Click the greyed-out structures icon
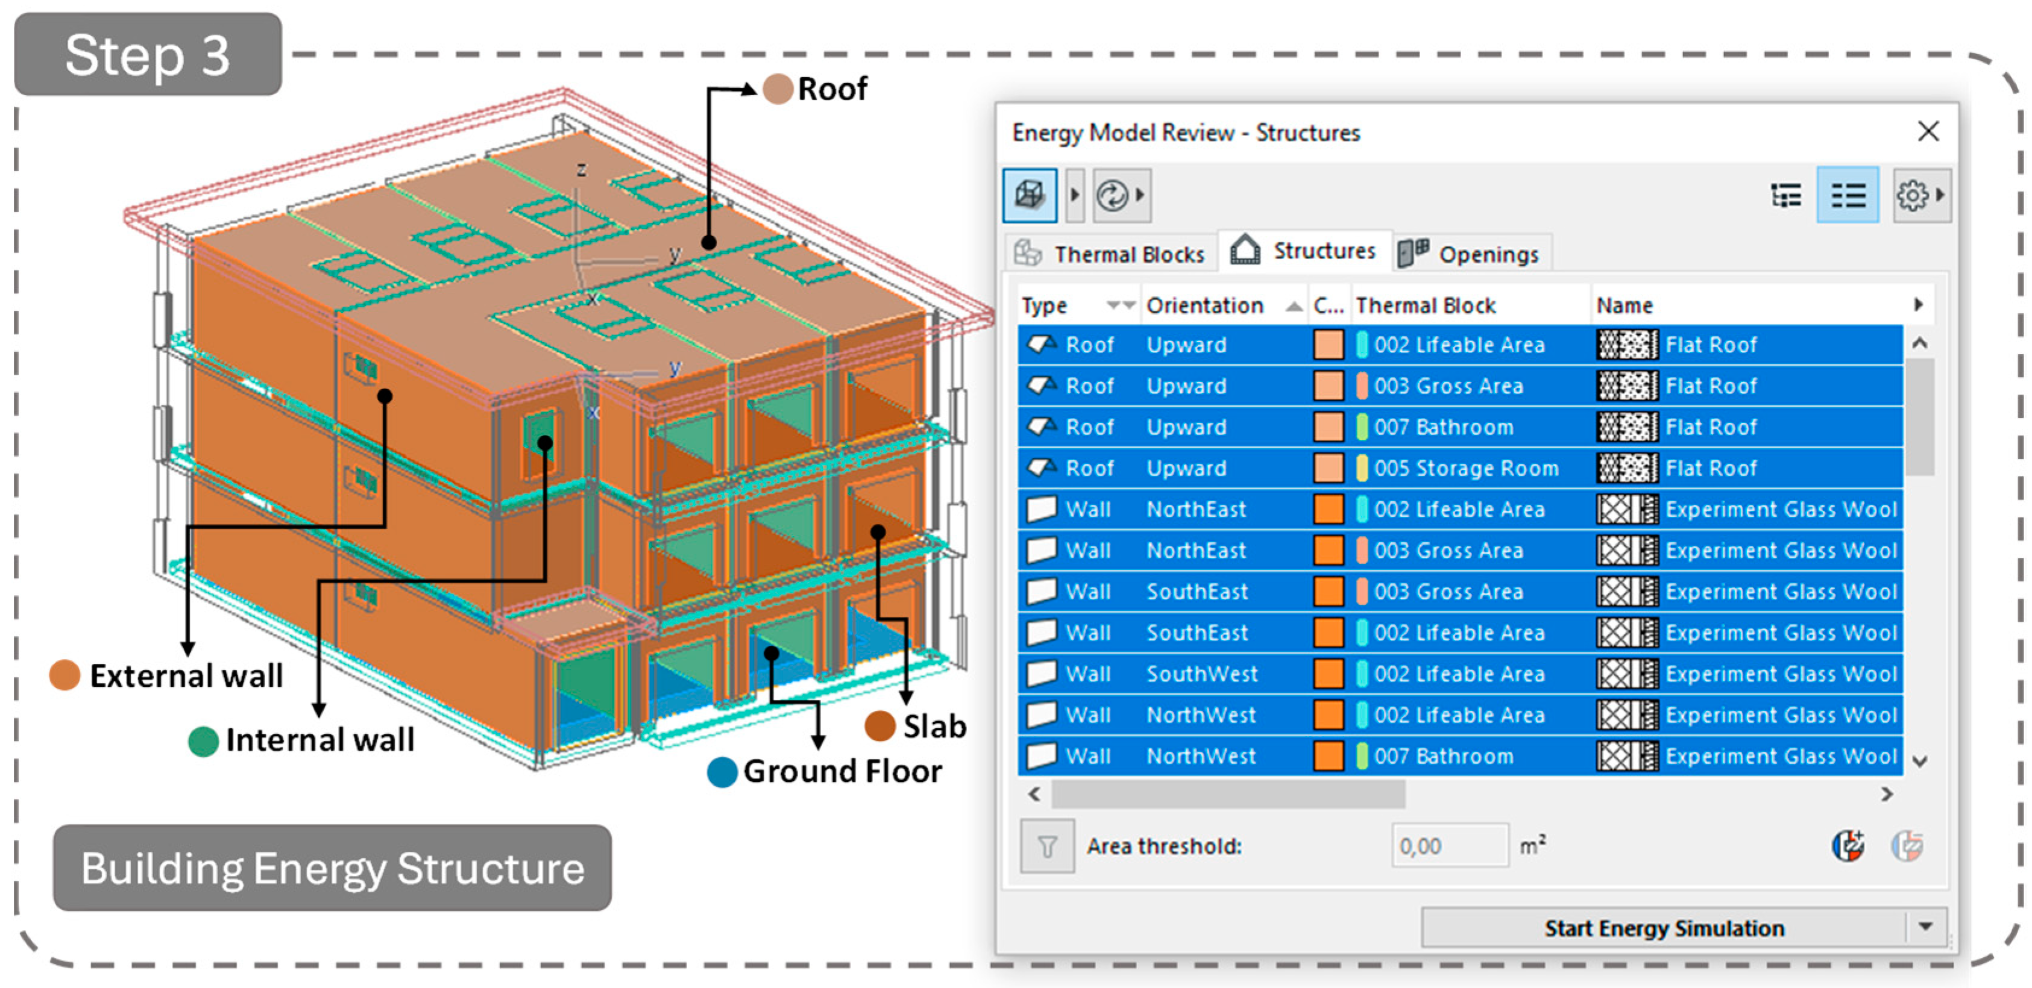 pos(1907,846)
